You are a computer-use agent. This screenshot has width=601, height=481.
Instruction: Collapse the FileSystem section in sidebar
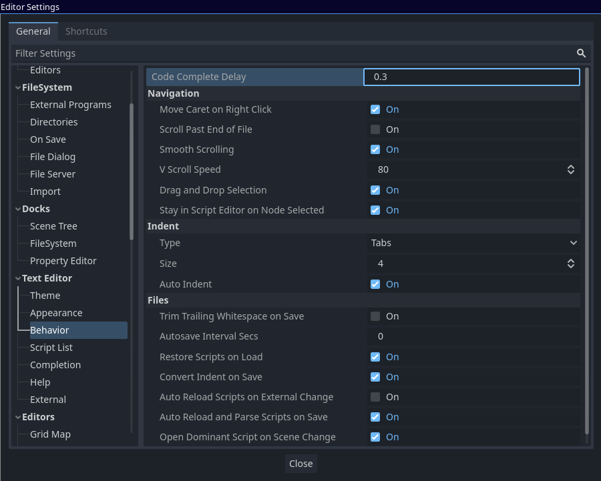coord(18,87)
